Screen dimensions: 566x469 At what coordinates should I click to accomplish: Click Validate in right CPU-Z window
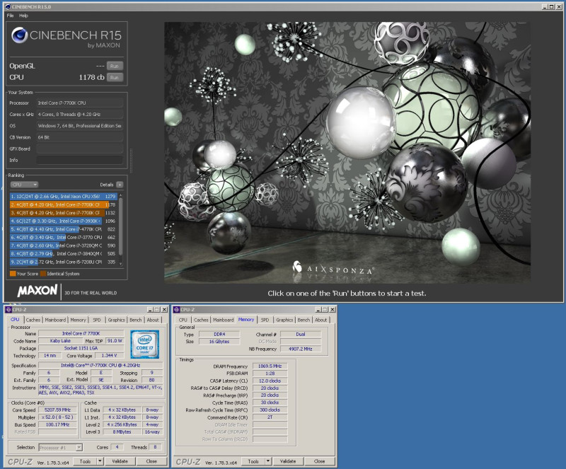[288, 461]
